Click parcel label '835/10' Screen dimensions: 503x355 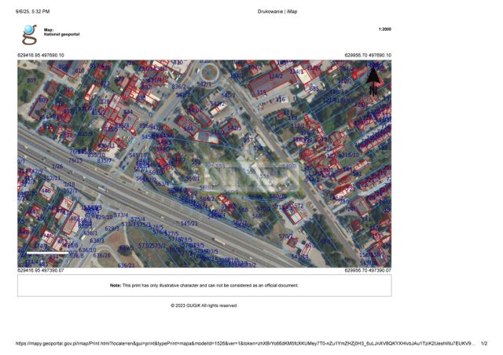96,156
